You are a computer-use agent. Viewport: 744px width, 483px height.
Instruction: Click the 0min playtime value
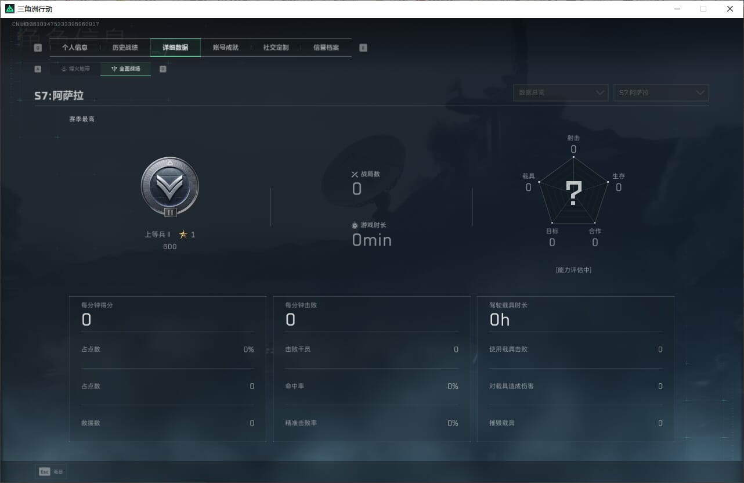pyautogui.click(x=372, y=240)
